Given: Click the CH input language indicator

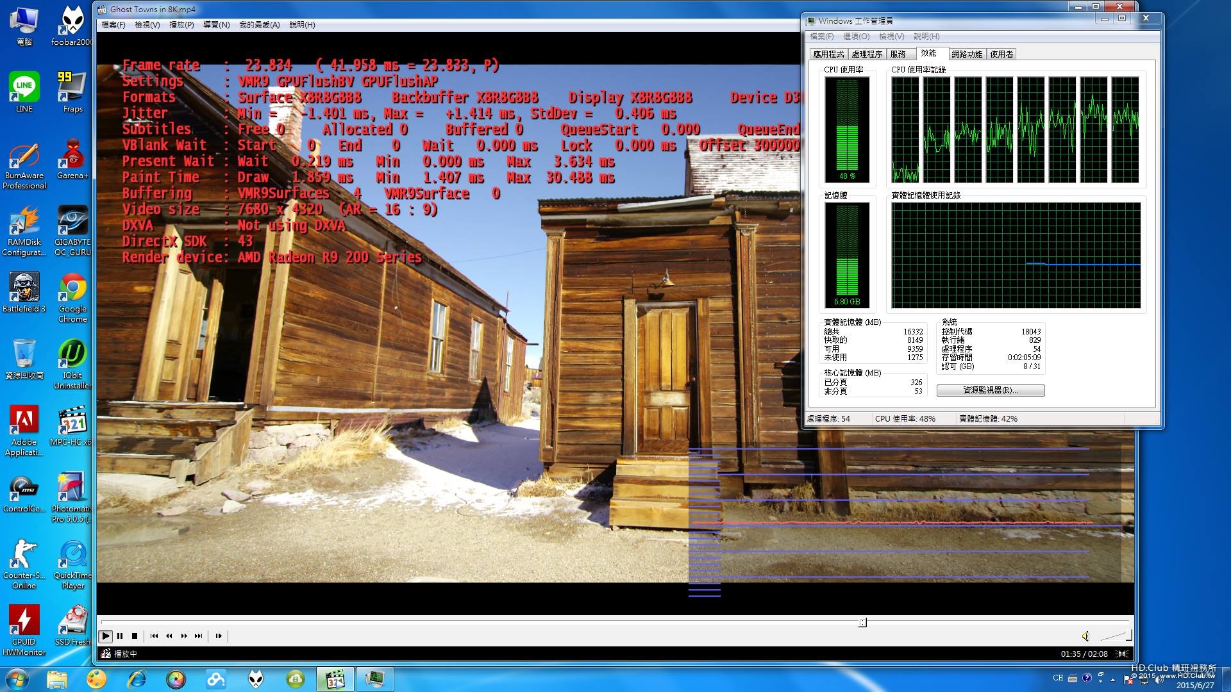Looking at the screenshot, I should 1058,678.
